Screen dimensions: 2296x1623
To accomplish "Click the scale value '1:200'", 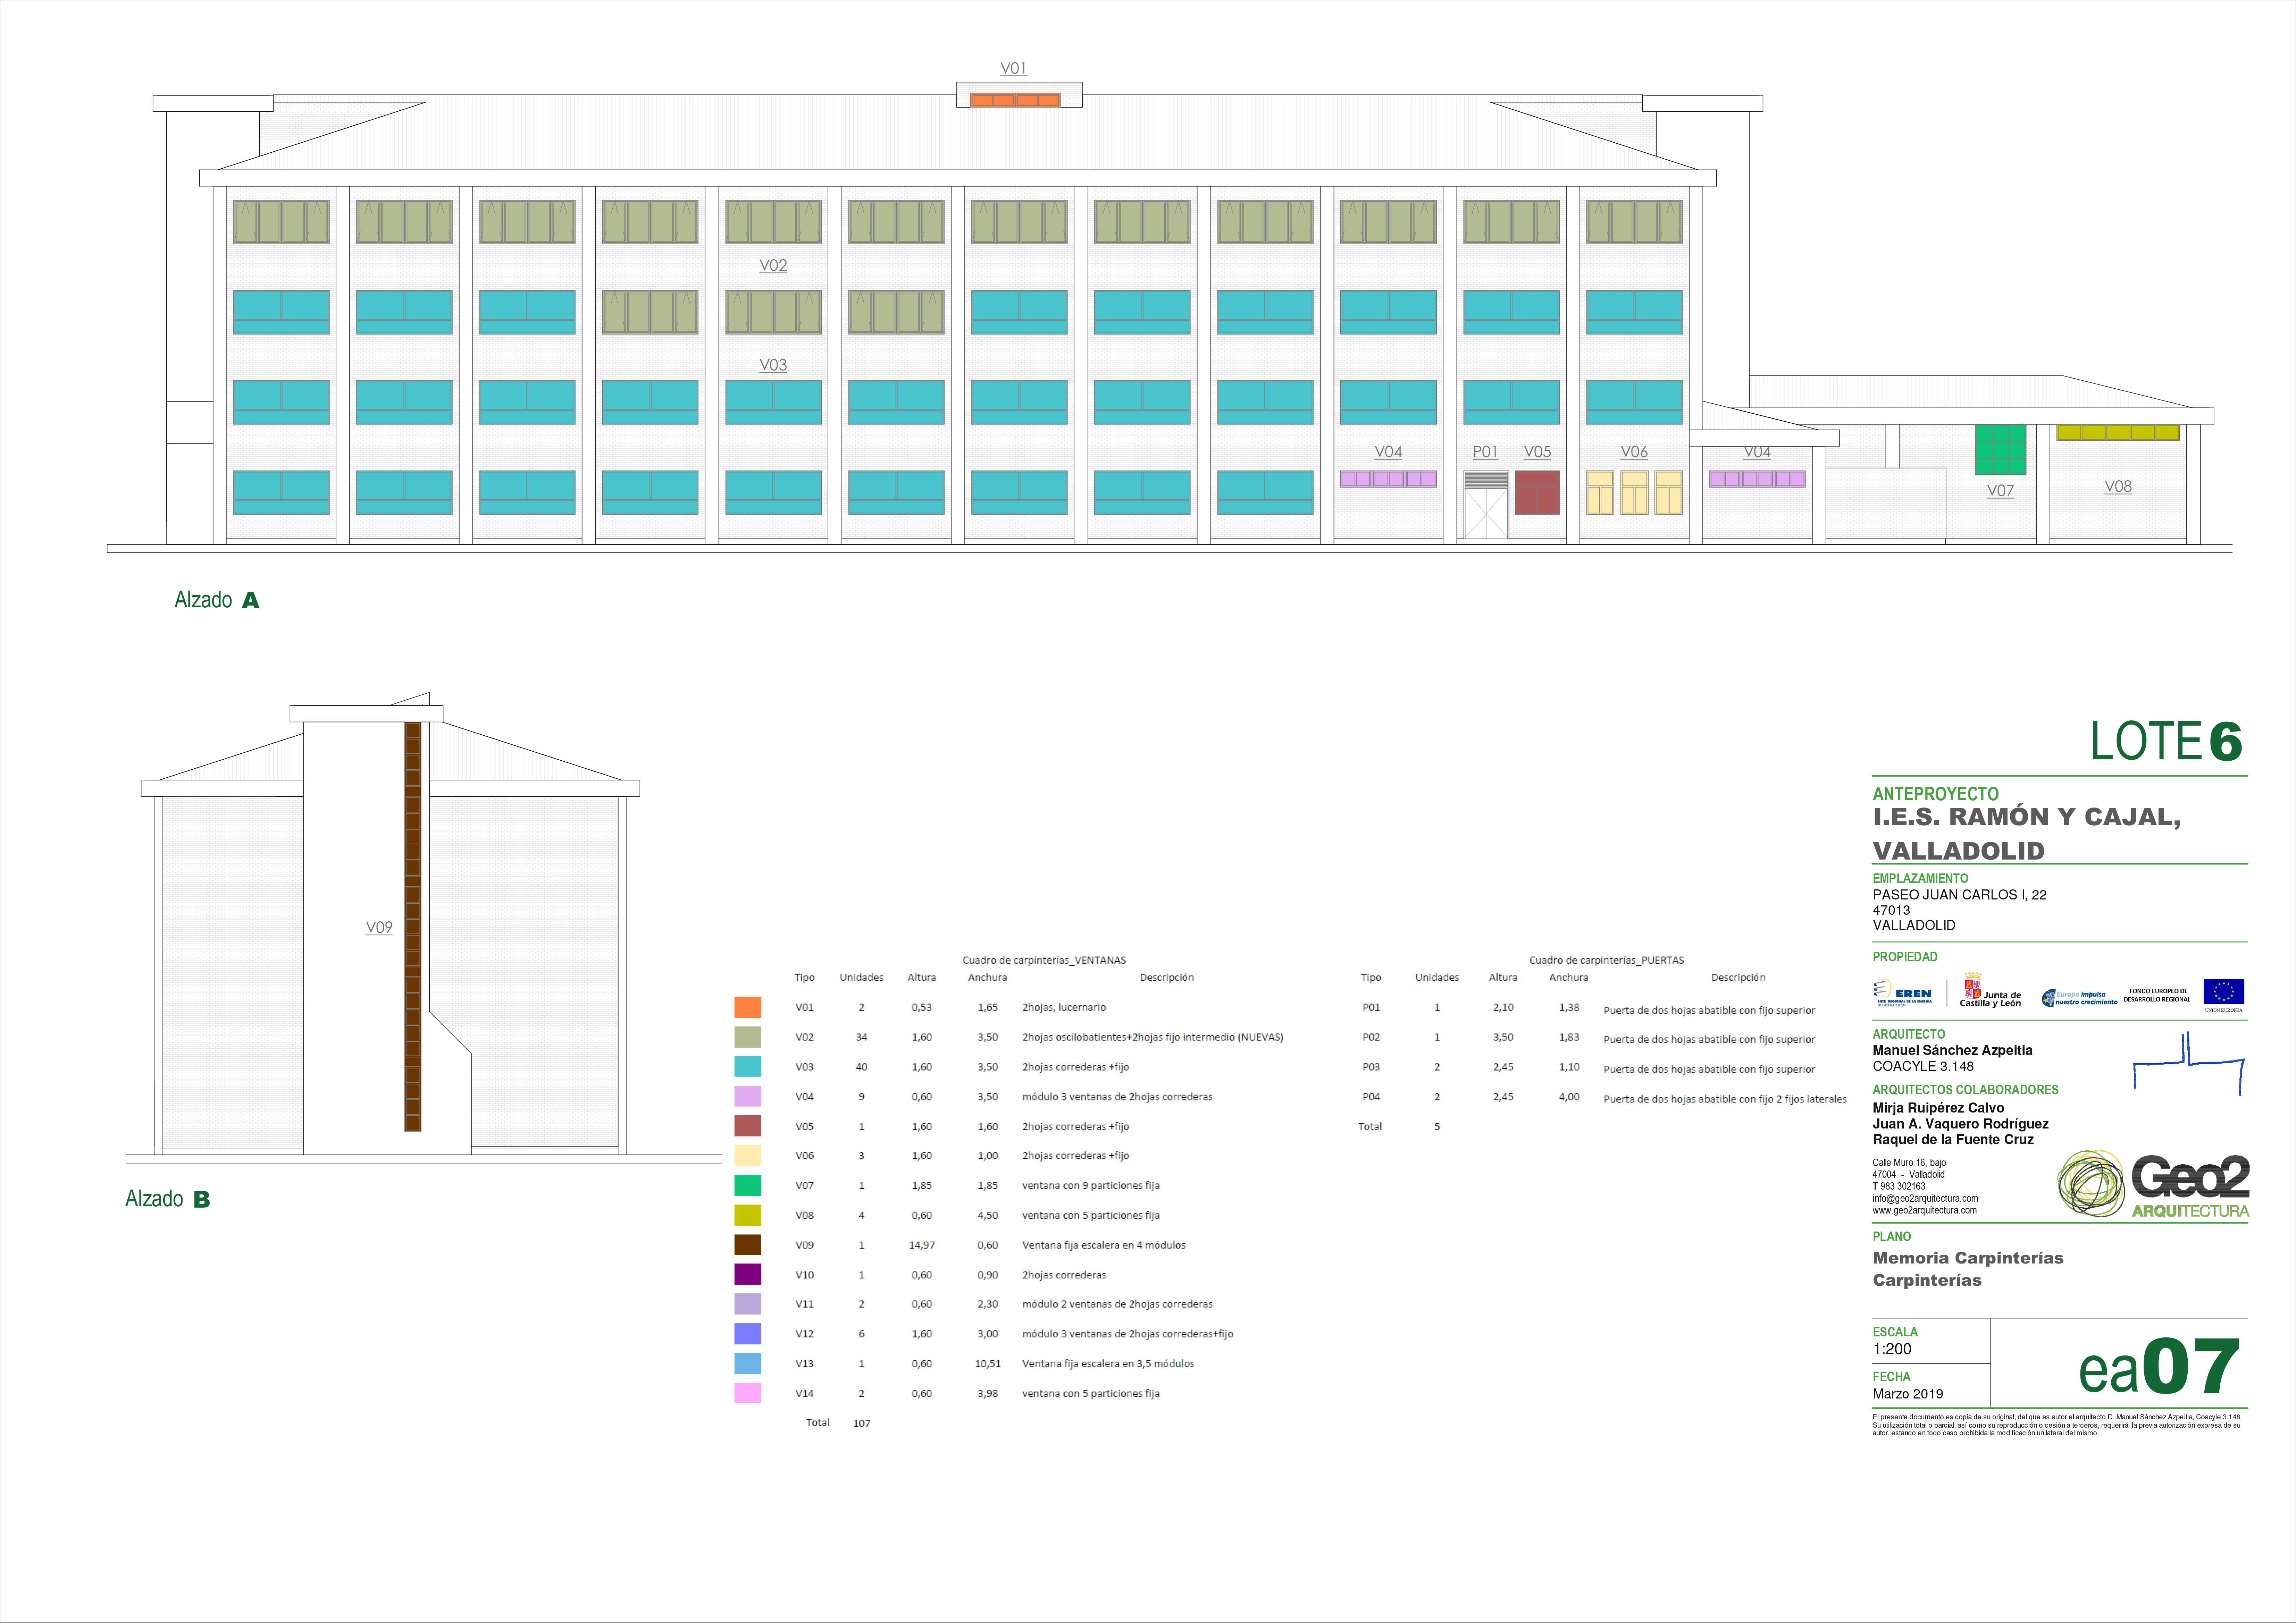I will tap(1892, 1349).
